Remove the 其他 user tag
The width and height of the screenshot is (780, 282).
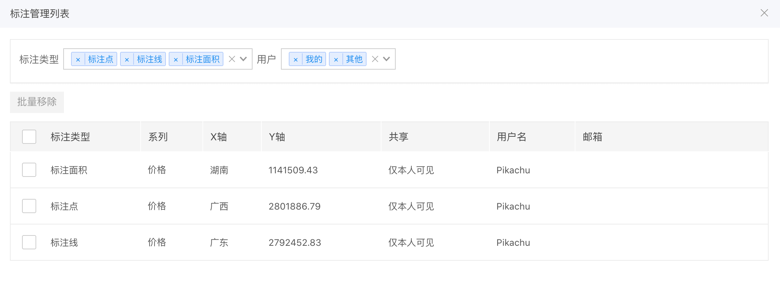click(336, 59)
